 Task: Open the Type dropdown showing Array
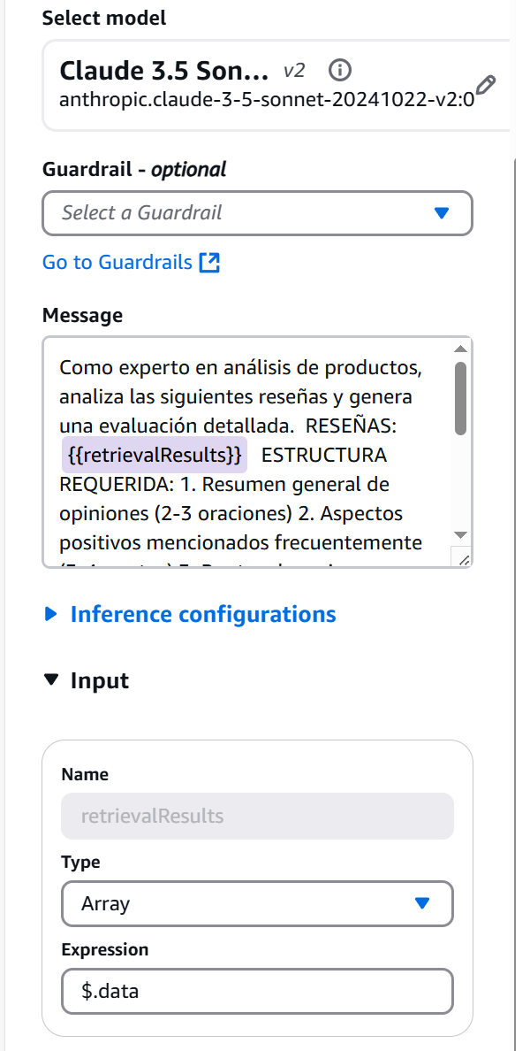[256, 903]
